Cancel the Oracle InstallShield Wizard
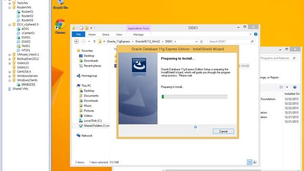This screenshot has height=171, width=304. 223,131
